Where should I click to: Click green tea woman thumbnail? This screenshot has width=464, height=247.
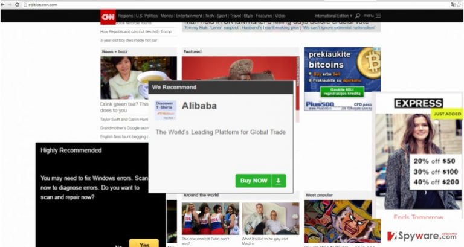(x=138, y=78)
